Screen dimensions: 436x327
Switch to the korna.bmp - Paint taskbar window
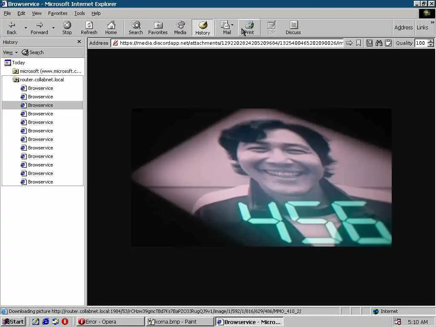(x=180, y=322)
